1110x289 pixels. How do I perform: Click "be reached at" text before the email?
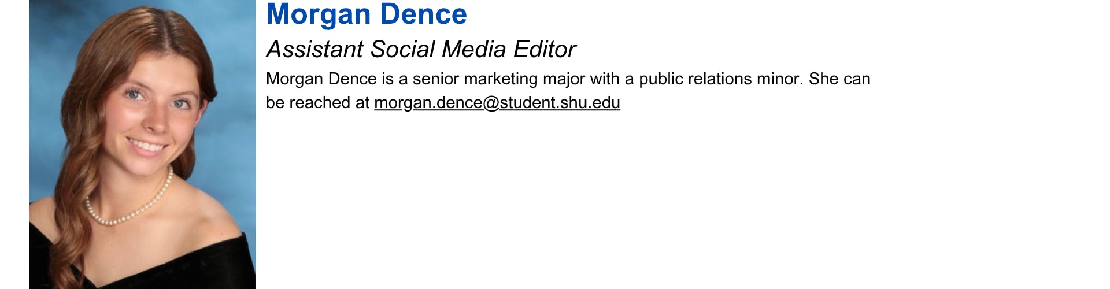(x=317, y=103)
